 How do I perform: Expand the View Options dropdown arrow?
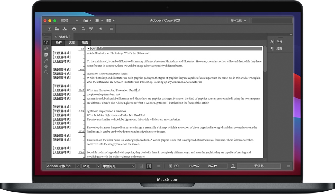[90, 20]
